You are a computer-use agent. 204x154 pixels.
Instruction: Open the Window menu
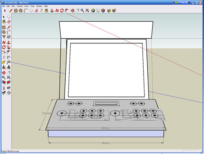tap(39, 6)
